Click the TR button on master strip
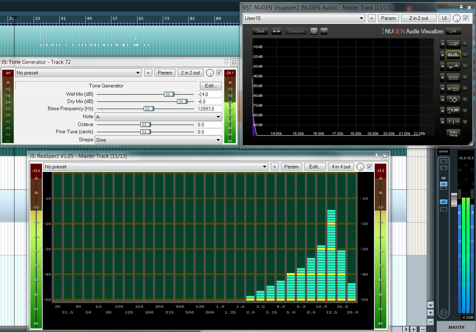This screenshot has height=332, width=476. tap(443, 210)
